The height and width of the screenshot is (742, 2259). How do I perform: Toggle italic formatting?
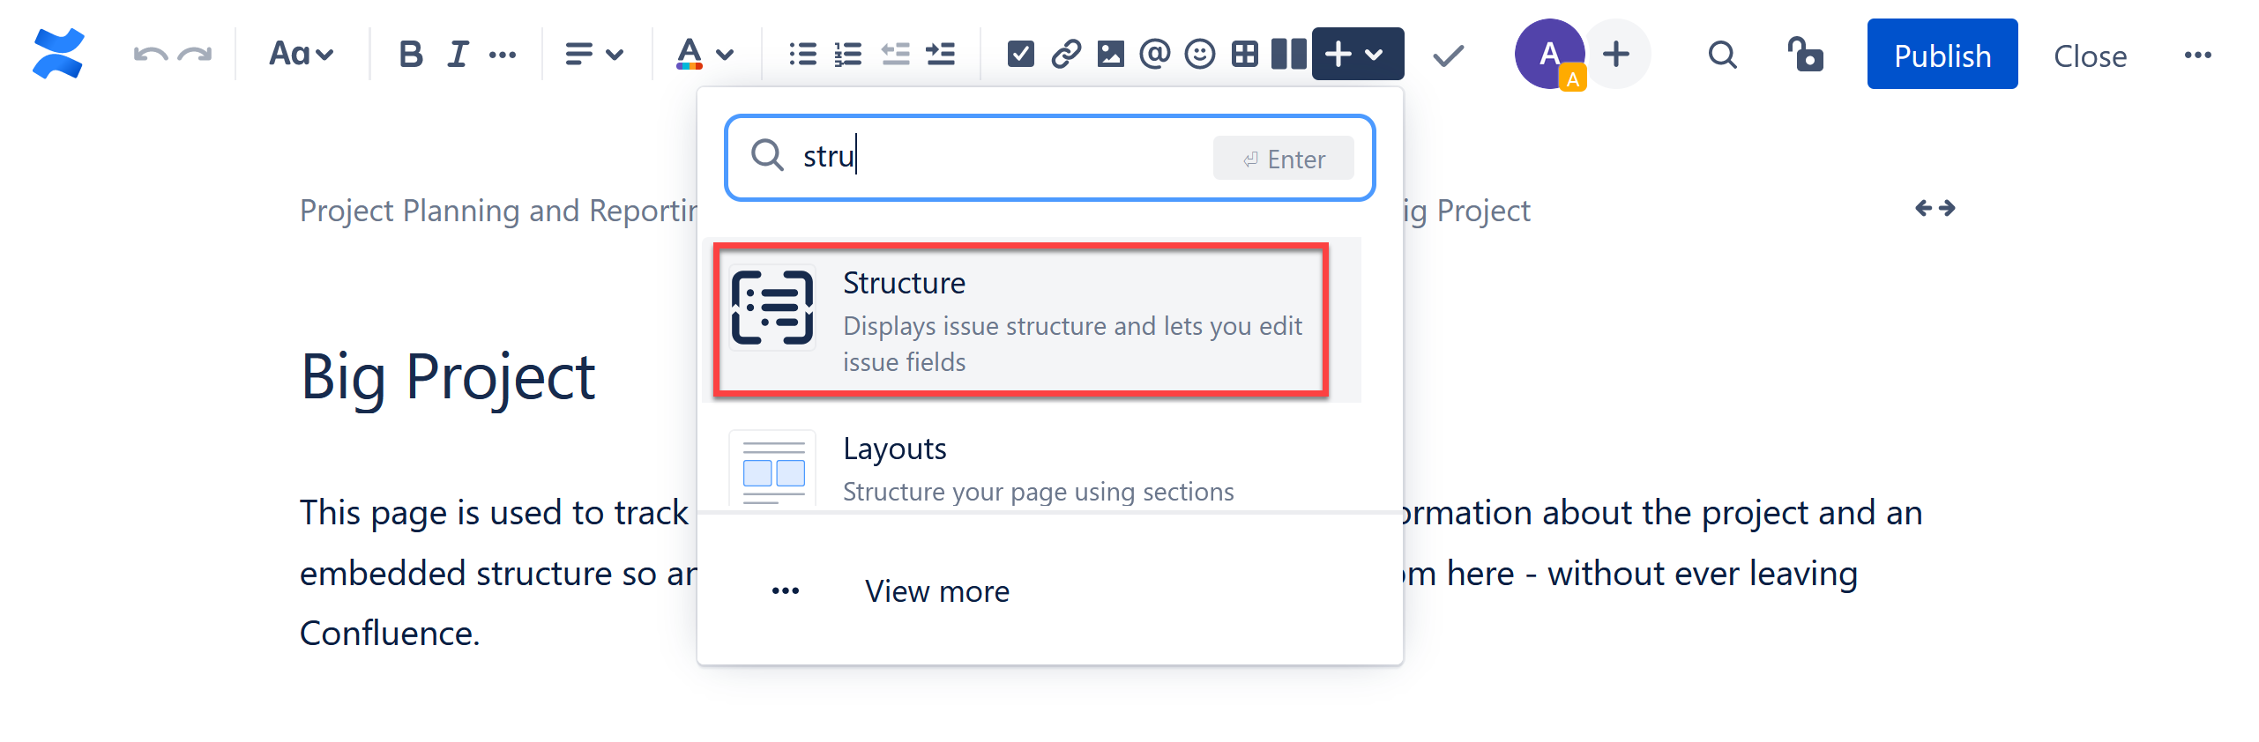click(x=457, y=55)
